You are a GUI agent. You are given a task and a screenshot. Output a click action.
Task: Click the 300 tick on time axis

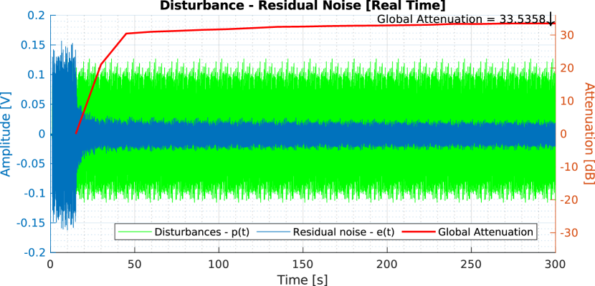(x=555, y=263)
